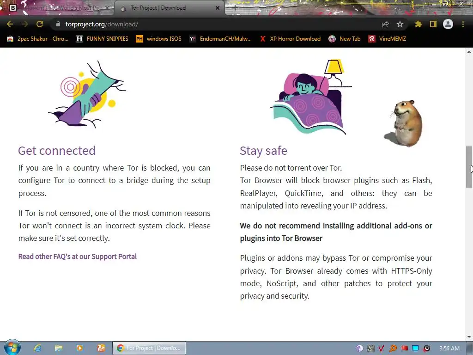Share this page using the share icon

385,24
